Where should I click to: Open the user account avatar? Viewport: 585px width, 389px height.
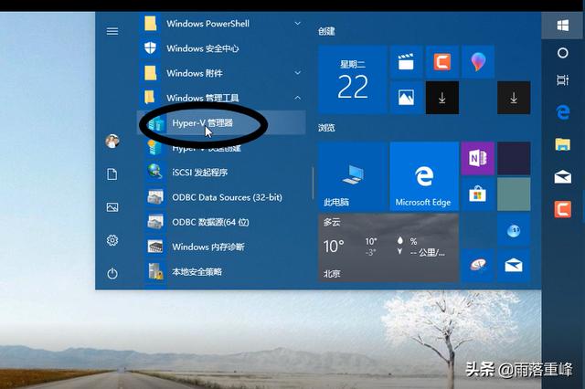pyautogui.click(x=112, y=142)
